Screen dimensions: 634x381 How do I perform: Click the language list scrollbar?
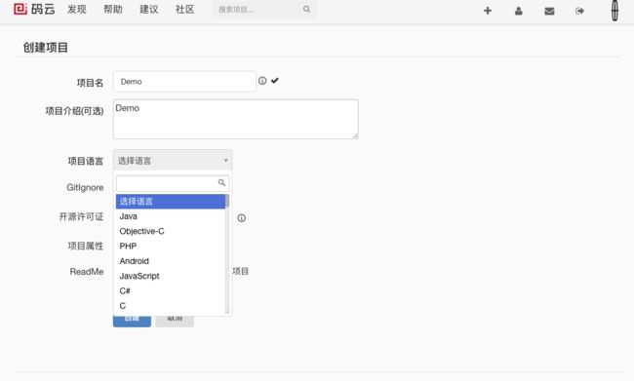click(227, 253)
